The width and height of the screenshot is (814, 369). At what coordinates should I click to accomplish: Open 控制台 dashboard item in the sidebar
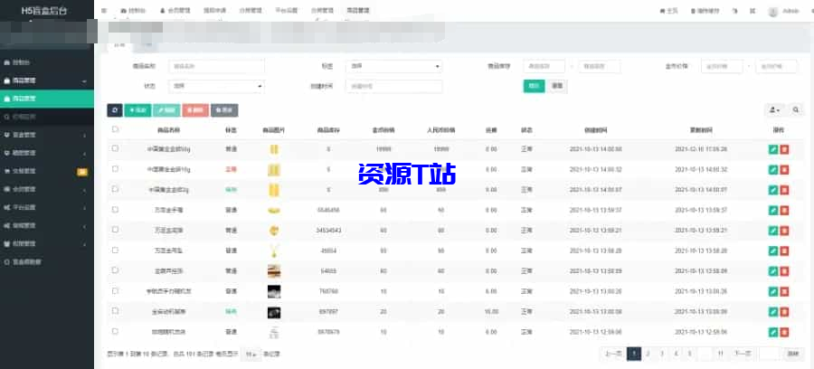point(47,62)
